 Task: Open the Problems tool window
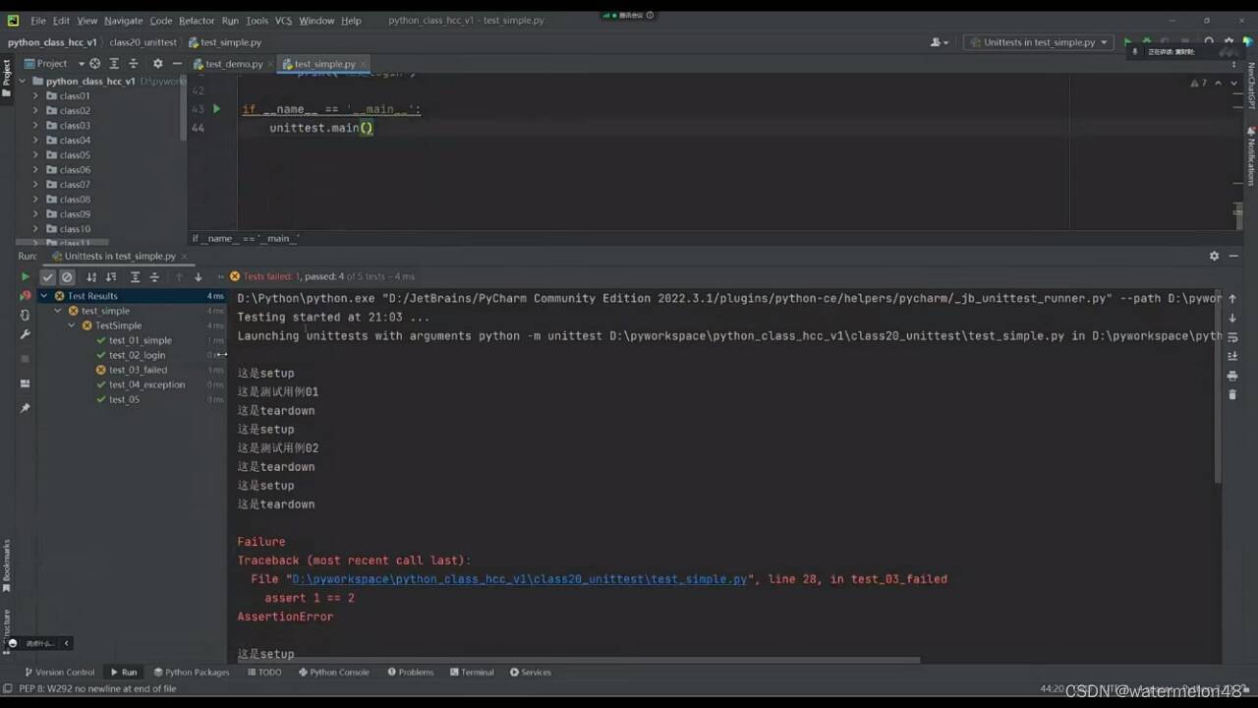[x=410, y=673]
